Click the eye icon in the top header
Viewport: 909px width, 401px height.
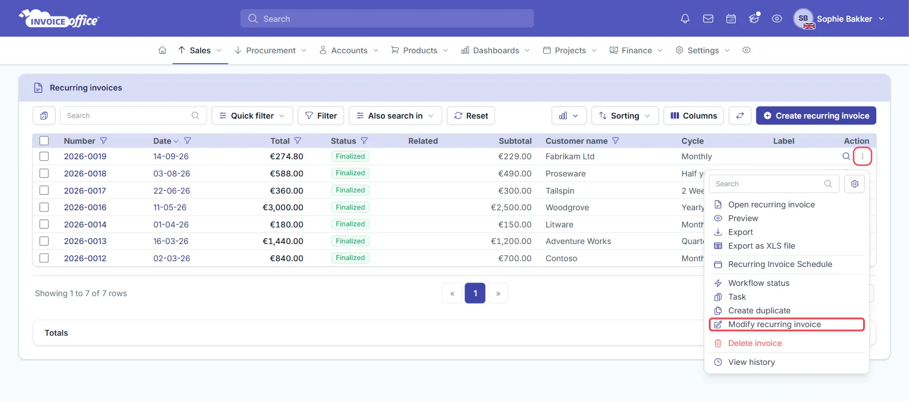pyautogui.click(x=777, y=19)
